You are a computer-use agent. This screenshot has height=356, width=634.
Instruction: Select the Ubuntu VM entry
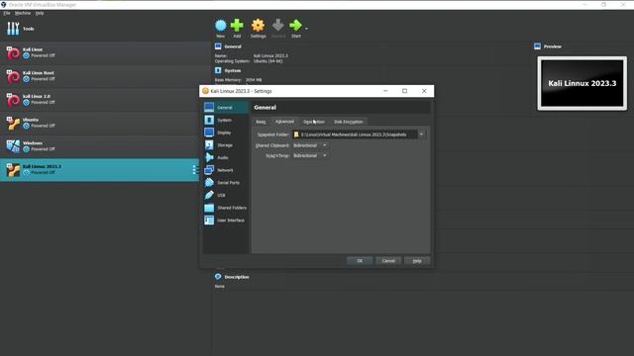coord(105,123)
